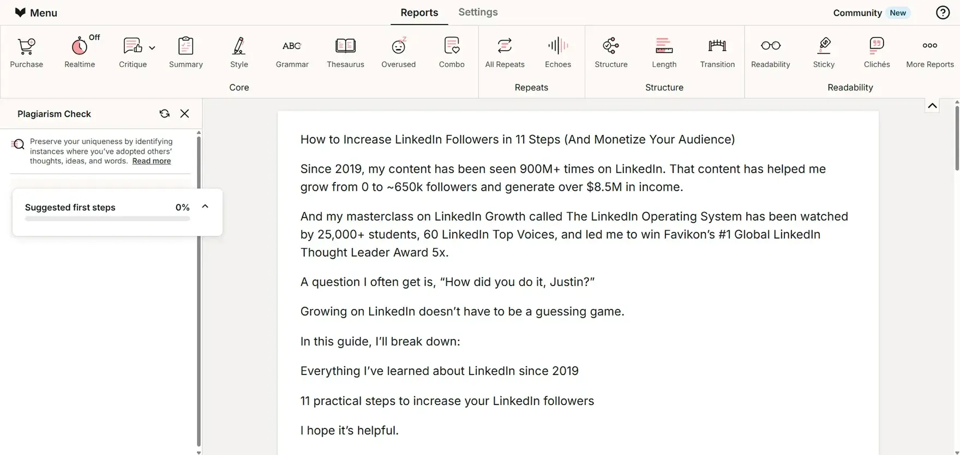Screen dimensions: 960x455
Task: Refresh the Plagiarism Check panel
Action: [164, 113]
